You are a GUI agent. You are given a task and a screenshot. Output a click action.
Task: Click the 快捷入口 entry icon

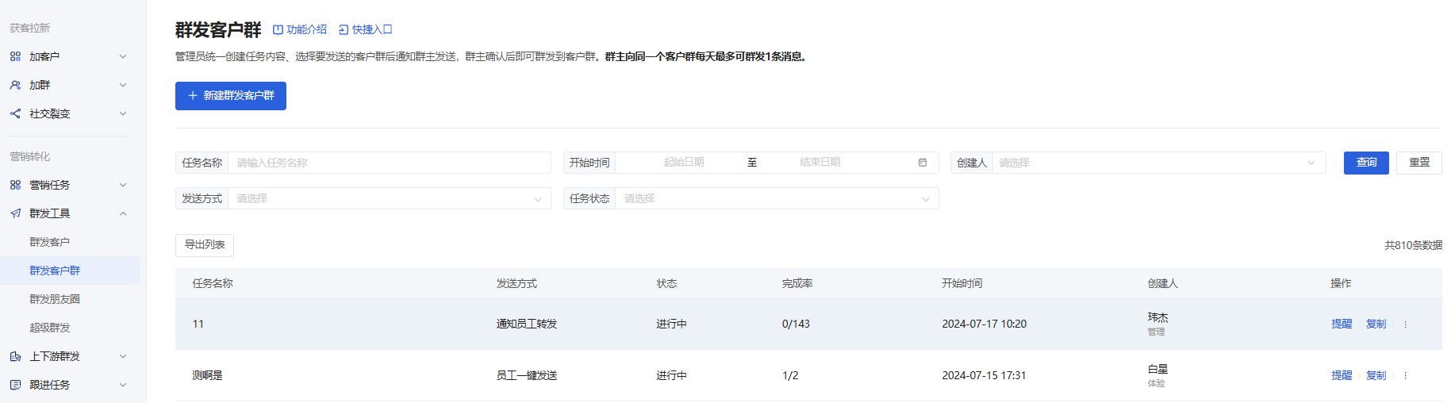(x=344, y=29)
